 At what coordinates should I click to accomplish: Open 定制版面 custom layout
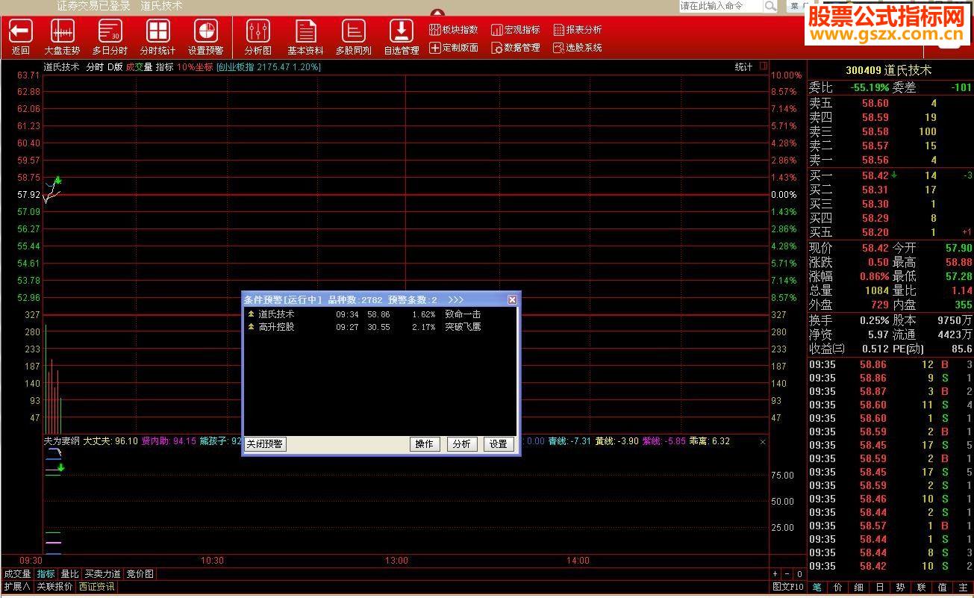[454, 48]
